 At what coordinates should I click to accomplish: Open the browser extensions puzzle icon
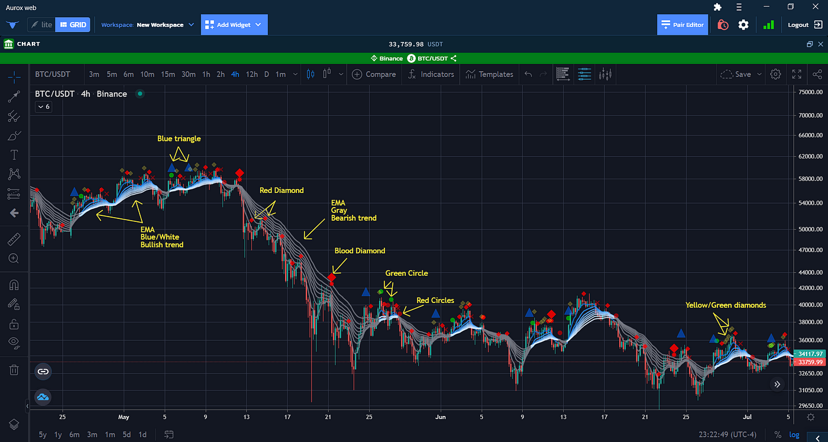[717, 7]
